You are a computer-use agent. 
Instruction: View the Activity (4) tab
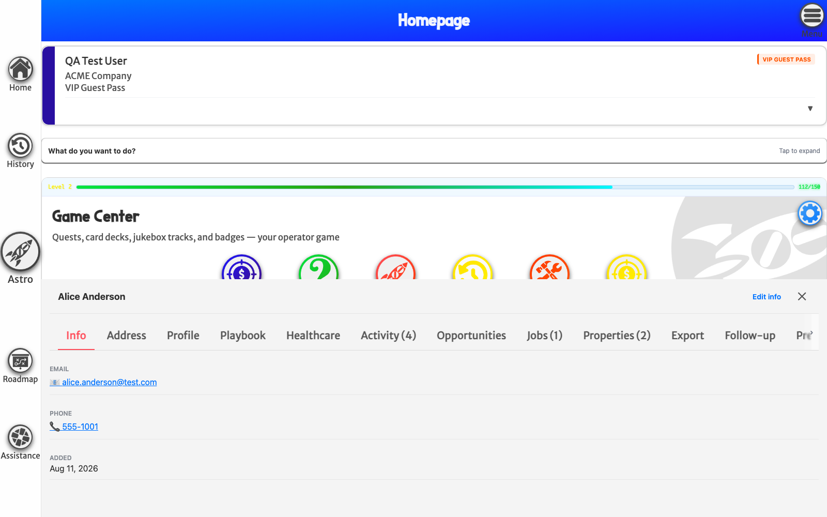tap(389, 335)
